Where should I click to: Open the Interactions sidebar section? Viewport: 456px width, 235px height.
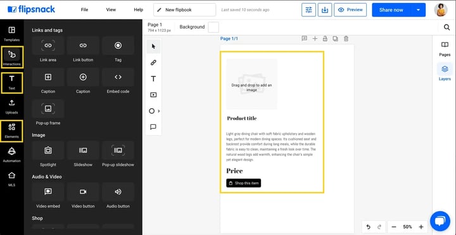coord(12,57)
